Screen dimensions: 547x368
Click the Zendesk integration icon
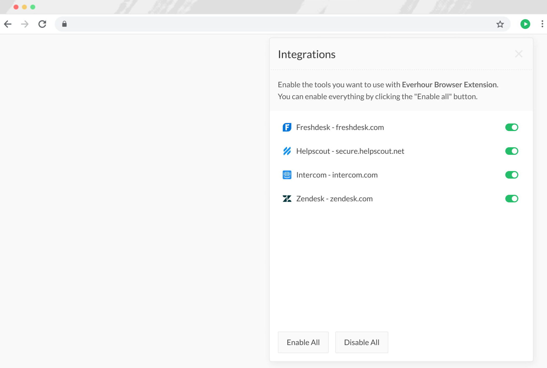coord(287,198)
